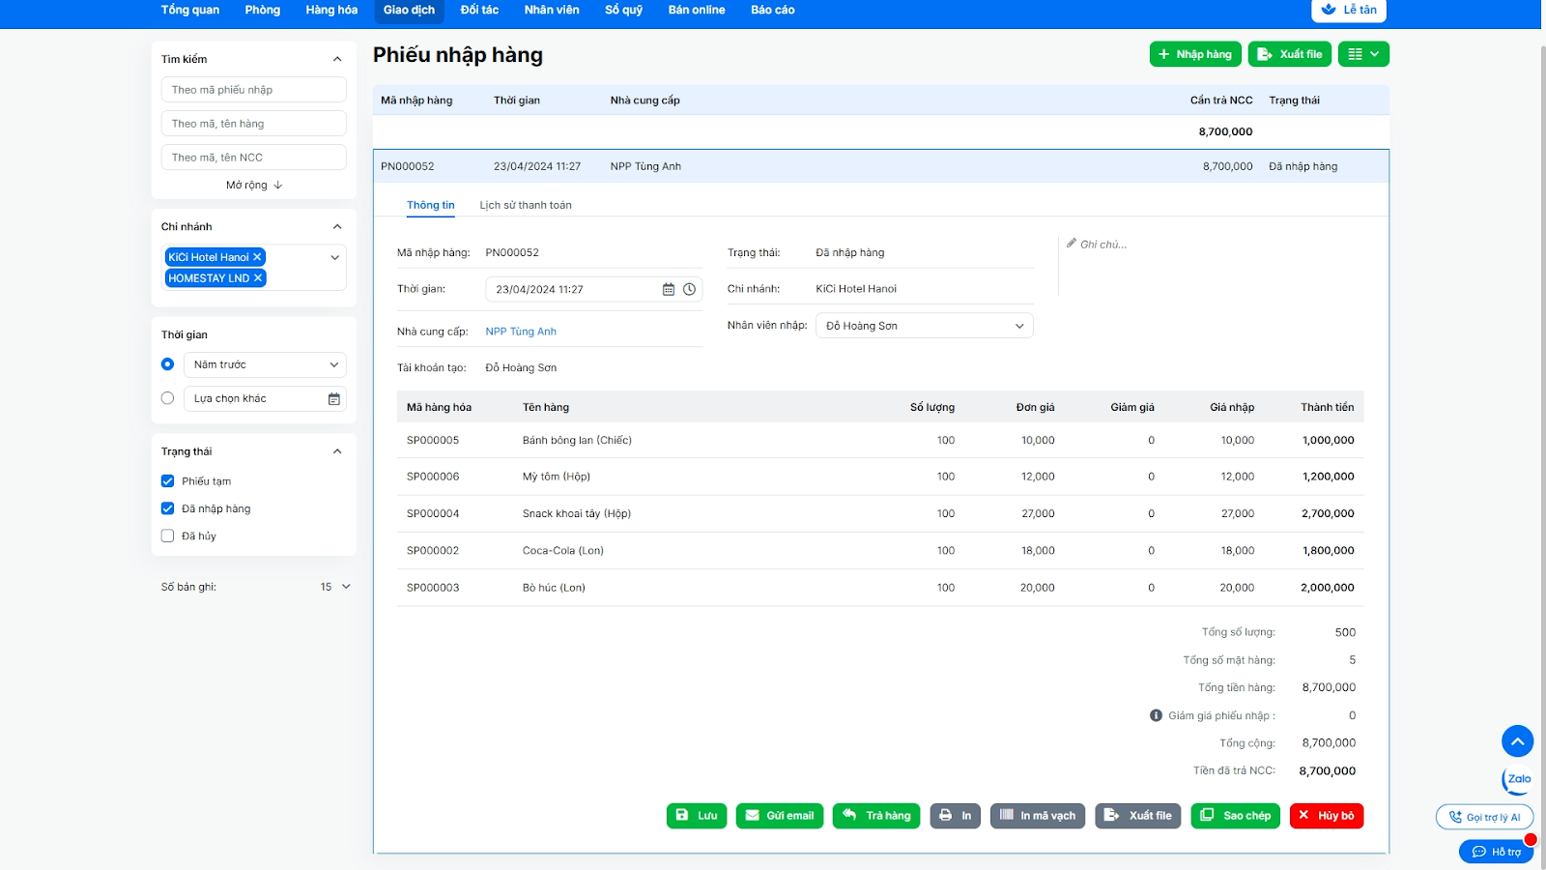Click the info icon next to Giảm giá phiếu nhập
Screen dimensions: 1546x870
(1156, 715)
